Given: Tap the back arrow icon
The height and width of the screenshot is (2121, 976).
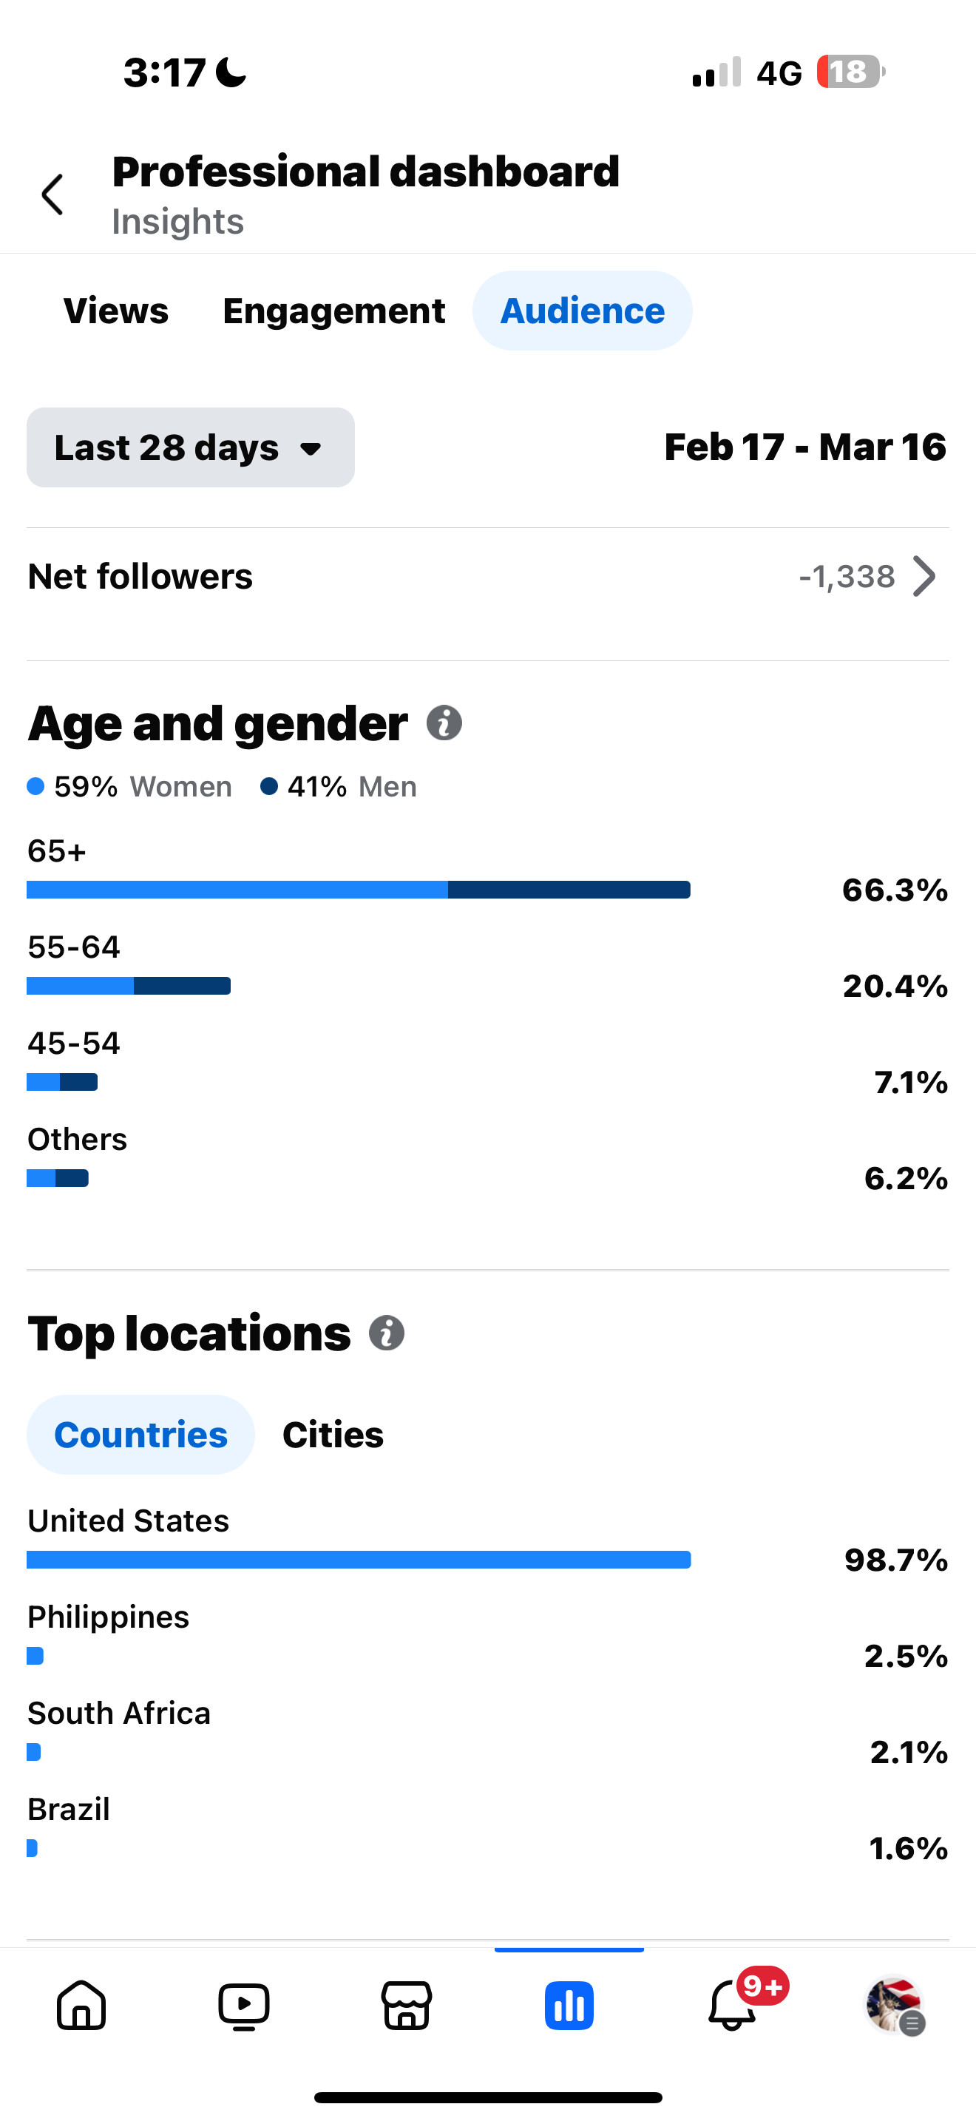Looking at the screenshot, I should [x=52, y=194].
